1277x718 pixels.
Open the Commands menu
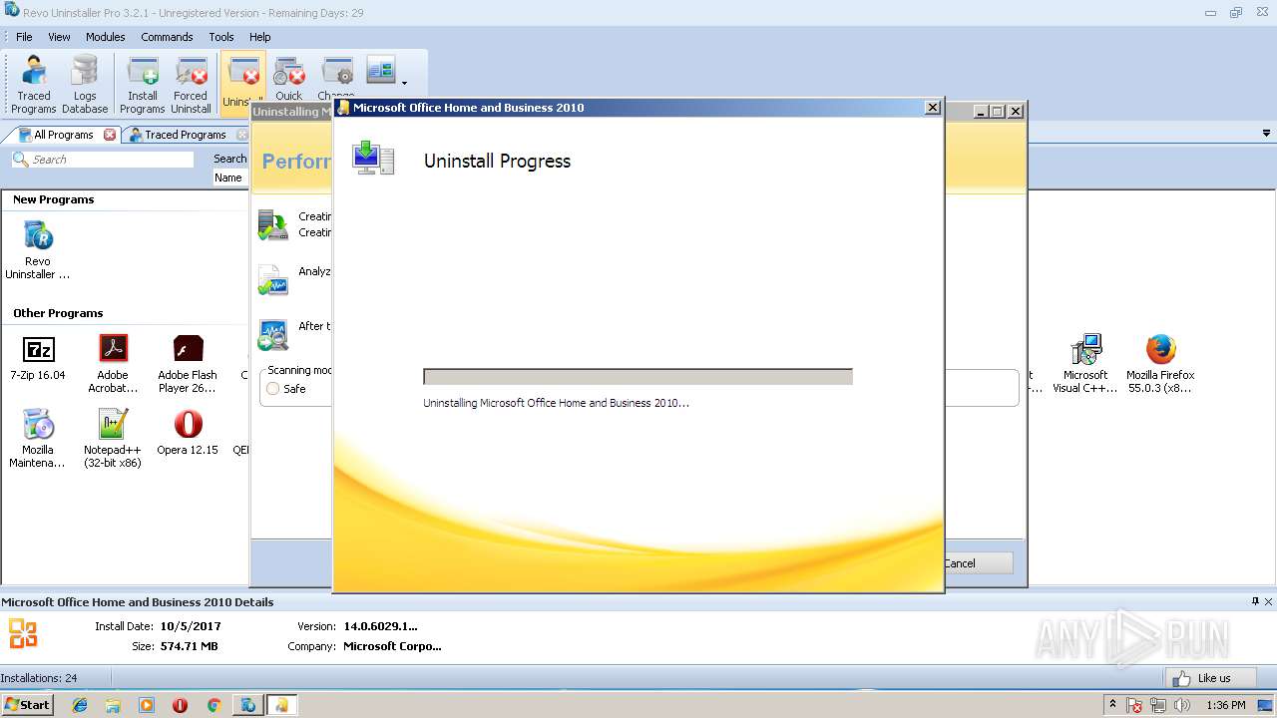tap(167, 37)
